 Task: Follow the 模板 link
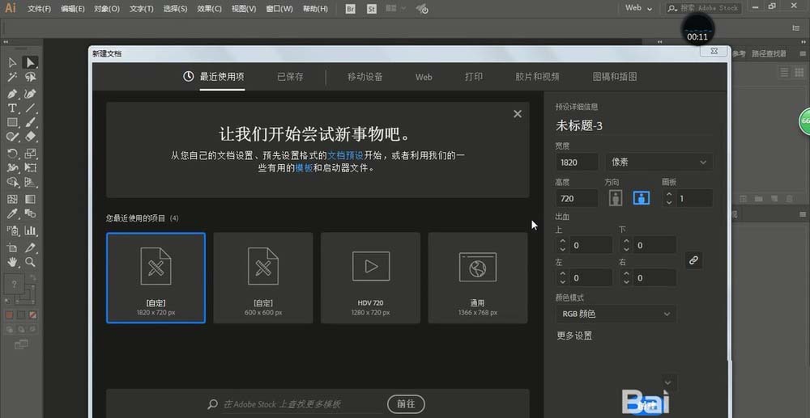point(304,168)
